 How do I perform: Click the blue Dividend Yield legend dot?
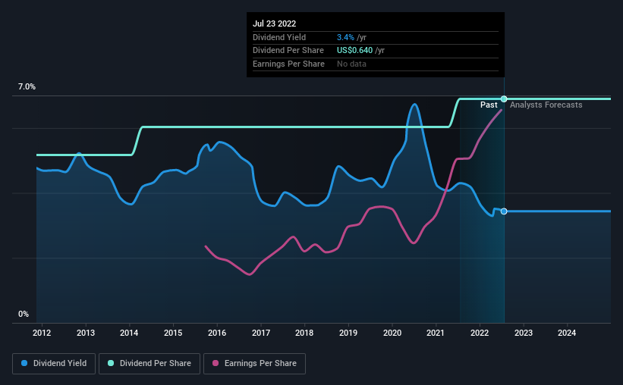24,363
